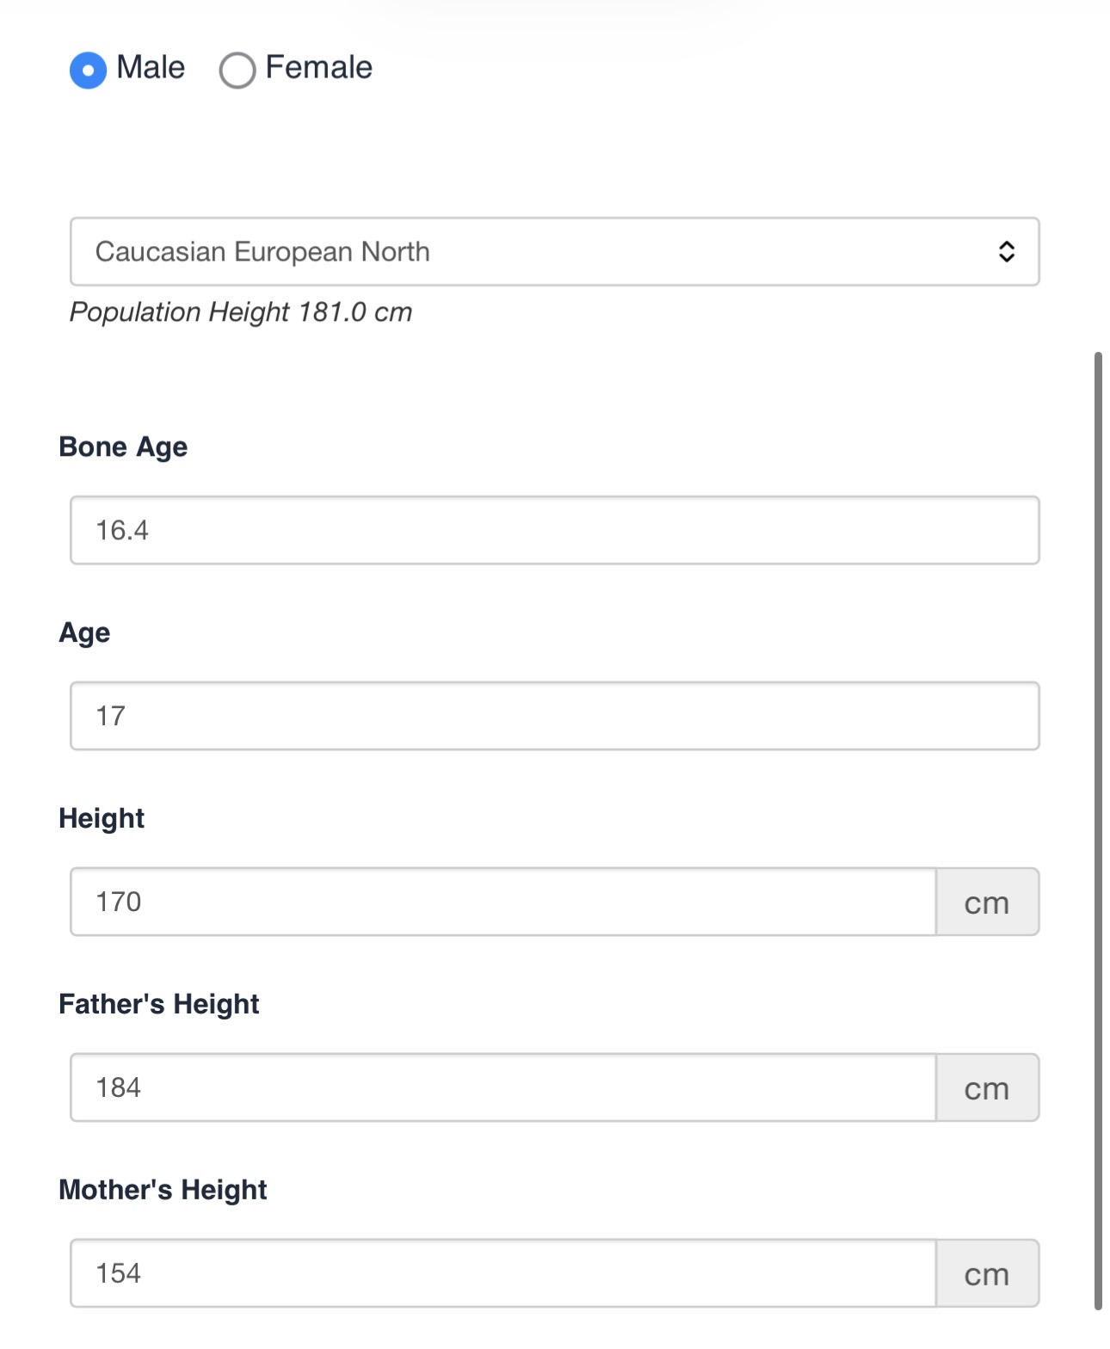
Task: Click the Female label text
Action: coord(318,67)
